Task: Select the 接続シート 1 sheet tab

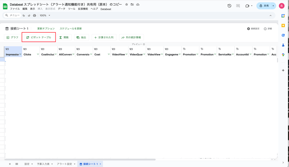Action: [90, 164]
